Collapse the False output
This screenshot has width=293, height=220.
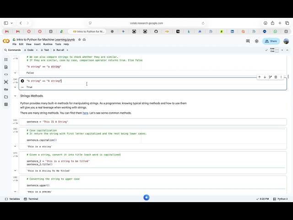15,73
